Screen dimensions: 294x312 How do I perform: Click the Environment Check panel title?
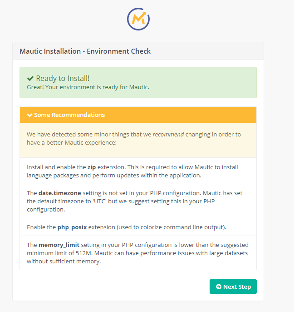pyautogui.click(x=85, y=51)
